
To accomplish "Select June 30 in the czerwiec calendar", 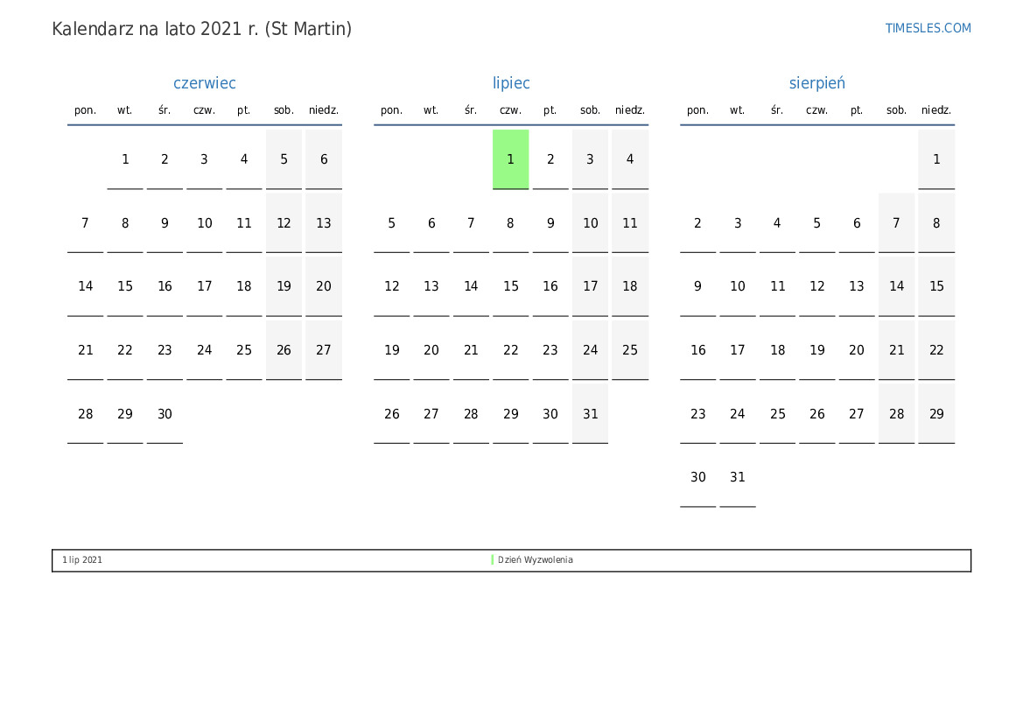I will 165,414.
